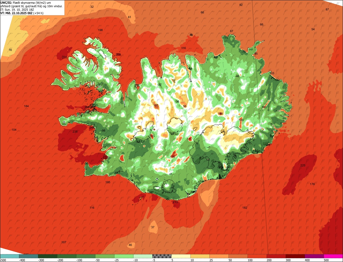The height and width of the screenshot is (262, 343).
Task: Click the map value 213
Action: click(175, 202)
